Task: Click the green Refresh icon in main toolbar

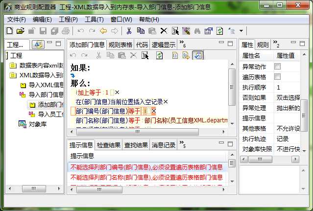Action: (219, 31)
